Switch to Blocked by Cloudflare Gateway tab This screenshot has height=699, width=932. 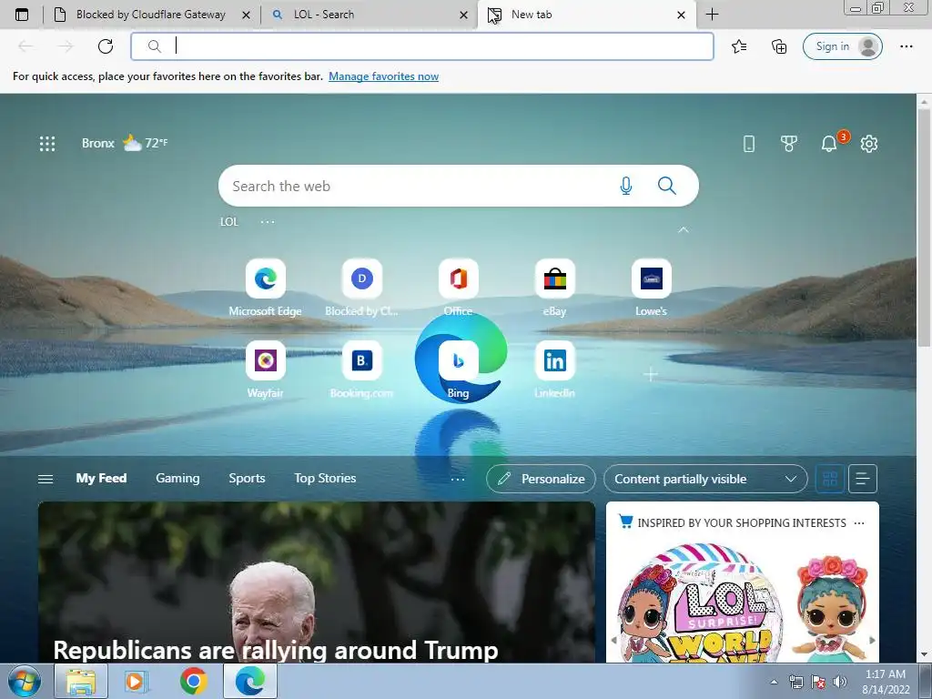pyautogui.click(x=150, y=15)
